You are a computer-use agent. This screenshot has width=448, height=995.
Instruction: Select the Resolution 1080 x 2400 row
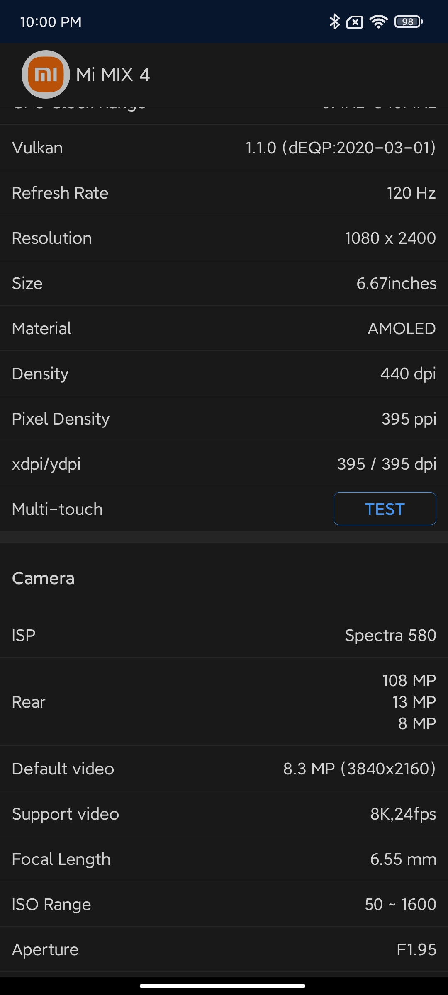(x=224, y=238)
